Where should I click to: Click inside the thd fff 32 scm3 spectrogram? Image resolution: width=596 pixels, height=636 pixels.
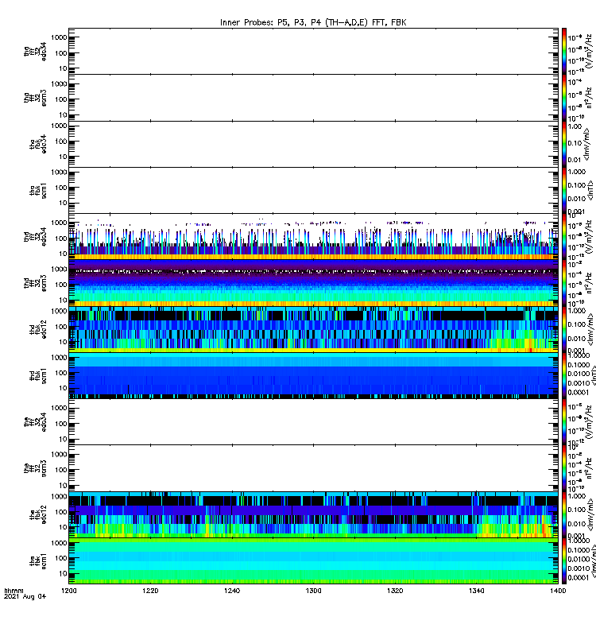313,283
